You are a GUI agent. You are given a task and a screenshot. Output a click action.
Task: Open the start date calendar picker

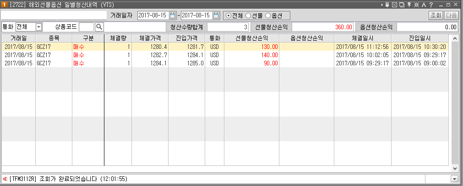click(x=172, y=16)
